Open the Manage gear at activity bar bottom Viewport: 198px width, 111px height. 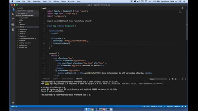(x=13, y=103)
